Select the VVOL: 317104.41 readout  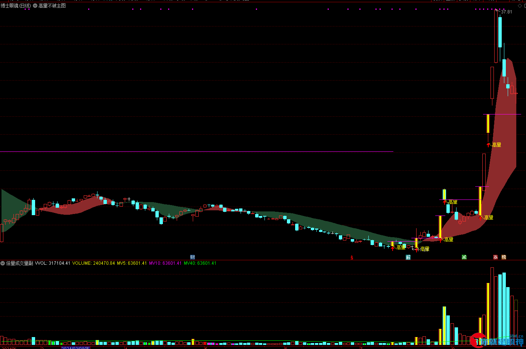coord(53,263)
